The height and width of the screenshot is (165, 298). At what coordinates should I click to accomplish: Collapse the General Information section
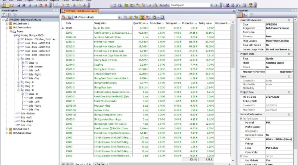tap(289, 20)
